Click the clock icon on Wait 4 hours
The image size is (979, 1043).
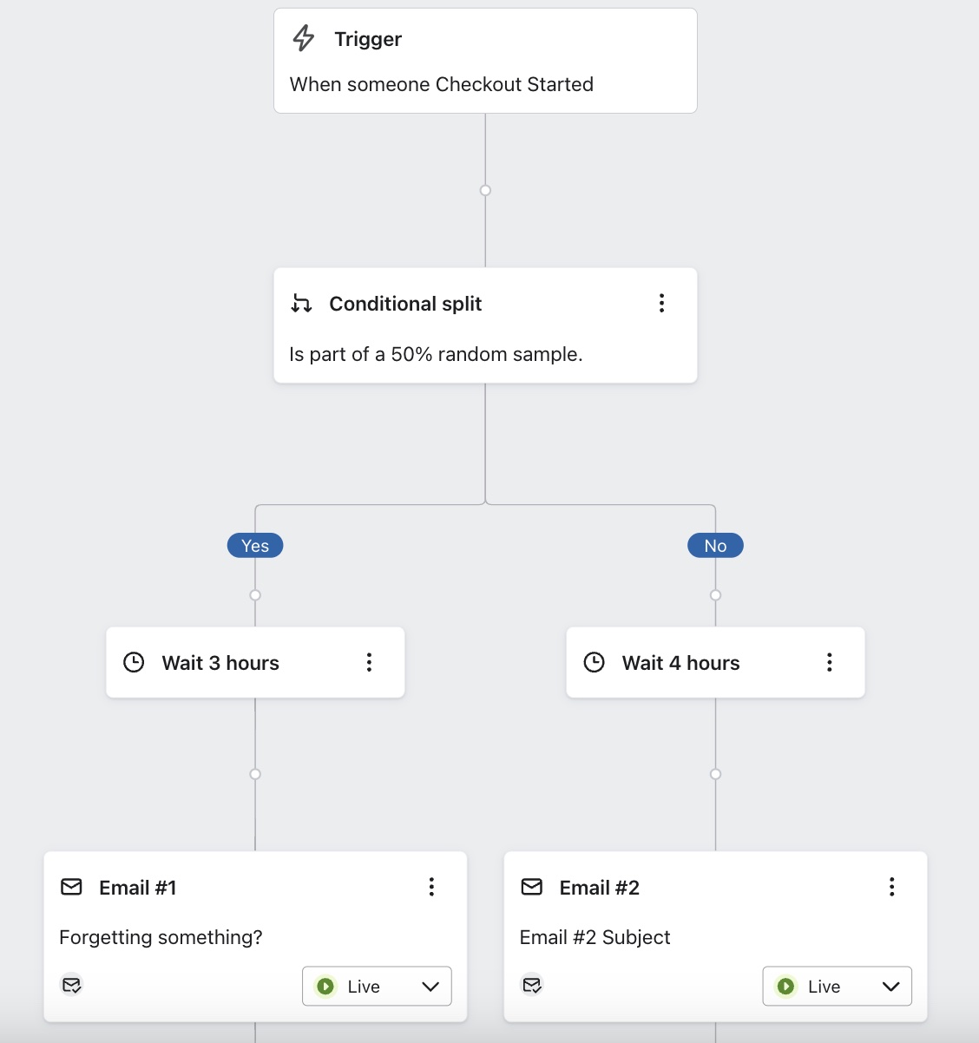[594, 663]
